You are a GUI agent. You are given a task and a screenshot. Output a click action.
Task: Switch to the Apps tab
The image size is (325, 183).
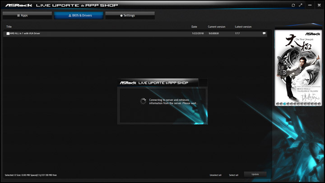(27, 15)
